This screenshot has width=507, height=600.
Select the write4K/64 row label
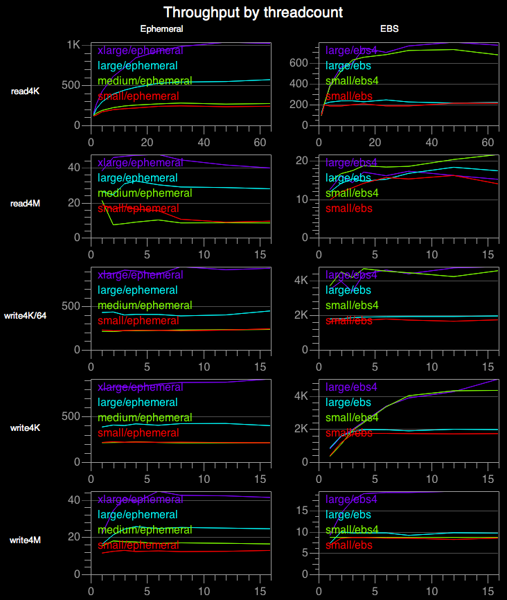26,316
